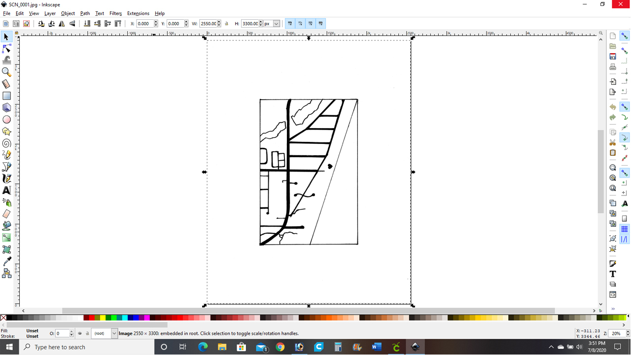Toggle snap to grids button
The image size is (631, 355).
click(x=625, y=229)
